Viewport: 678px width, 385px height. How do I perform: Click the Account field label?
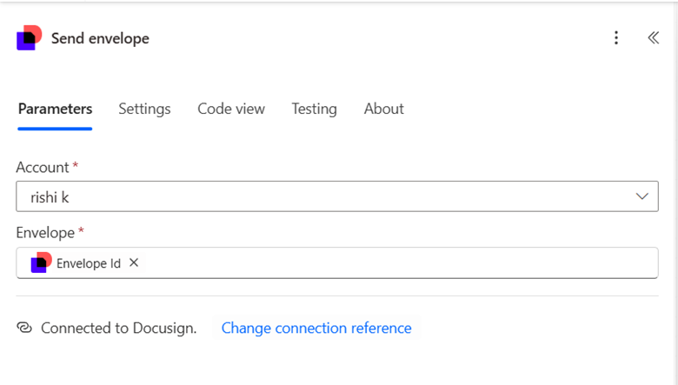pyautogui.click(x=43, y=167)
